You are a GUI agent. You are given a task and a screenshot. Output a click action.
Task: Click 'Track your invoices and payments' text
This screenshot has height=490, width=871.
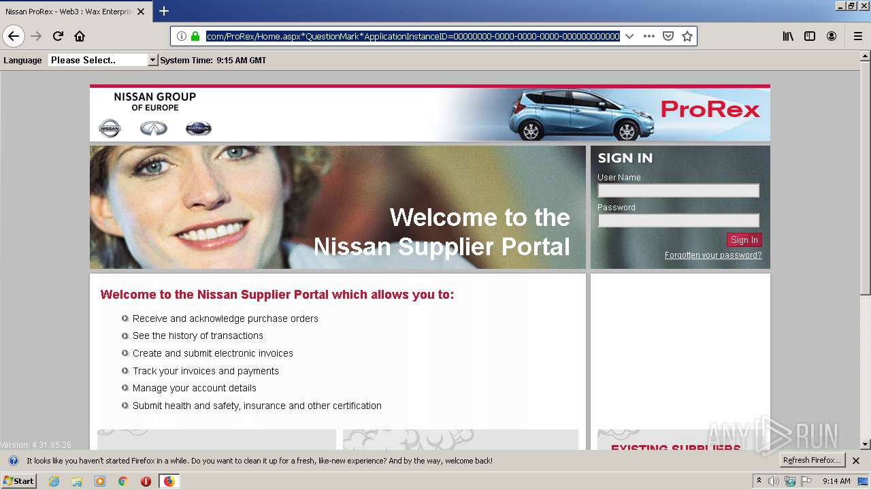[206, 371]
